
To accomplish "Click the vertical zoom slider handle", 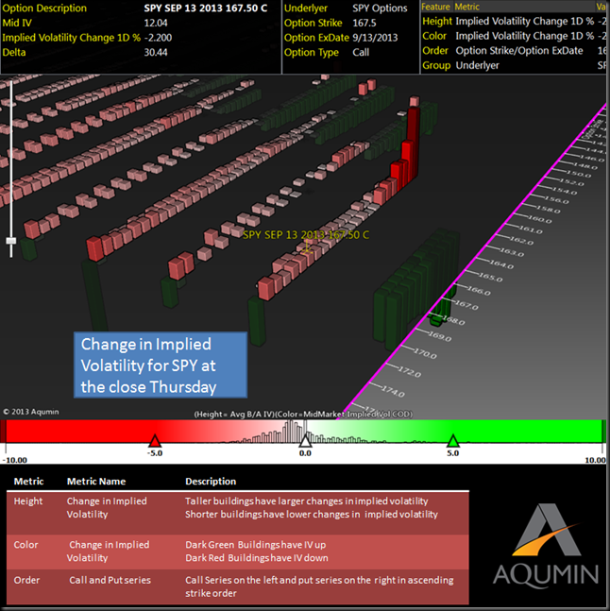I will tap(11, 241).
